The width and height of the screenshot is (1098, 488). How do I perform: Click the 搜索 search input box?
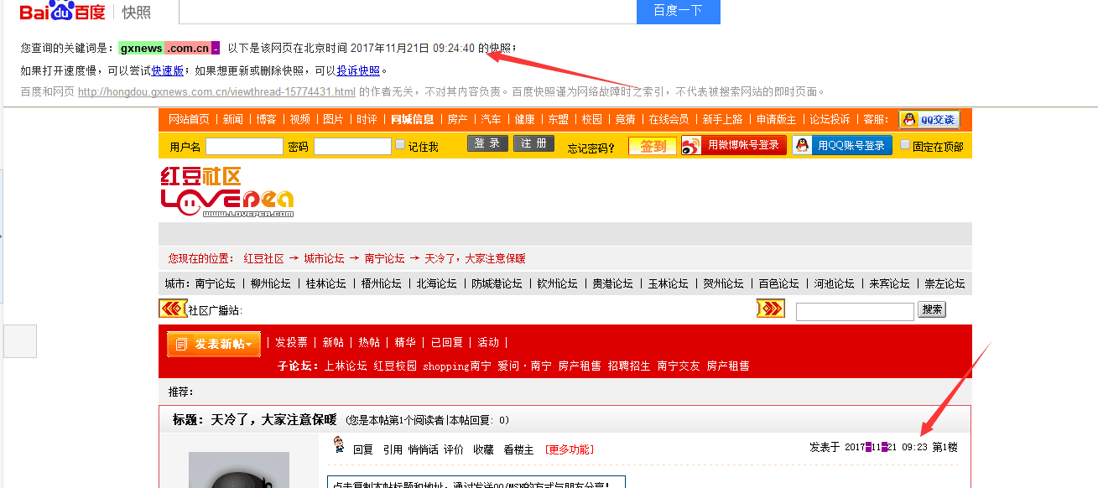point(854,311)
